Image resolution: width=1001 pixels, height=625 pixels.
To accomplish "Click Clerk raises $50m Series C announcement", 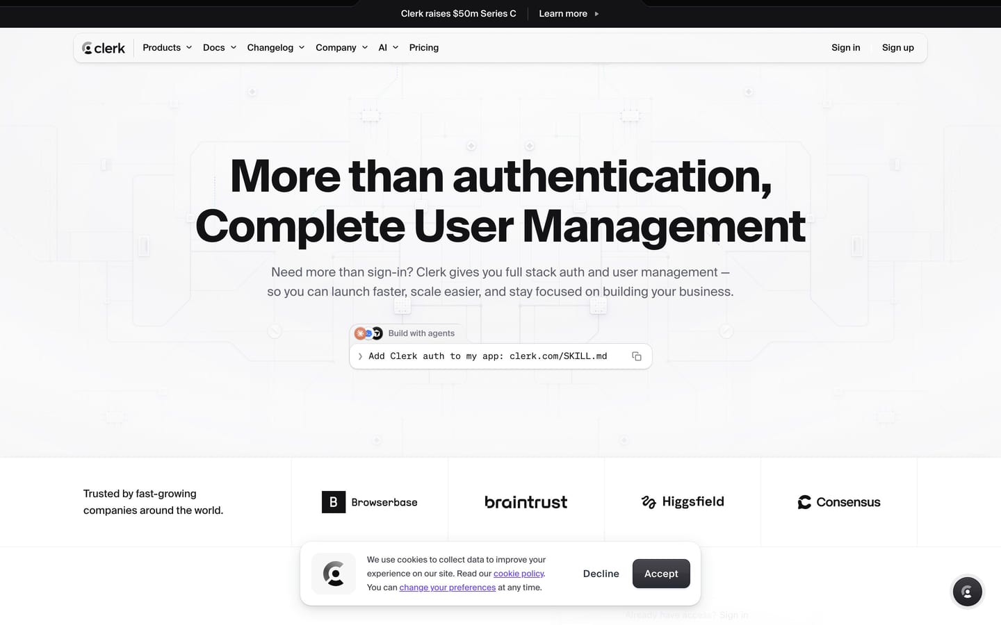I will pos(459,14).
